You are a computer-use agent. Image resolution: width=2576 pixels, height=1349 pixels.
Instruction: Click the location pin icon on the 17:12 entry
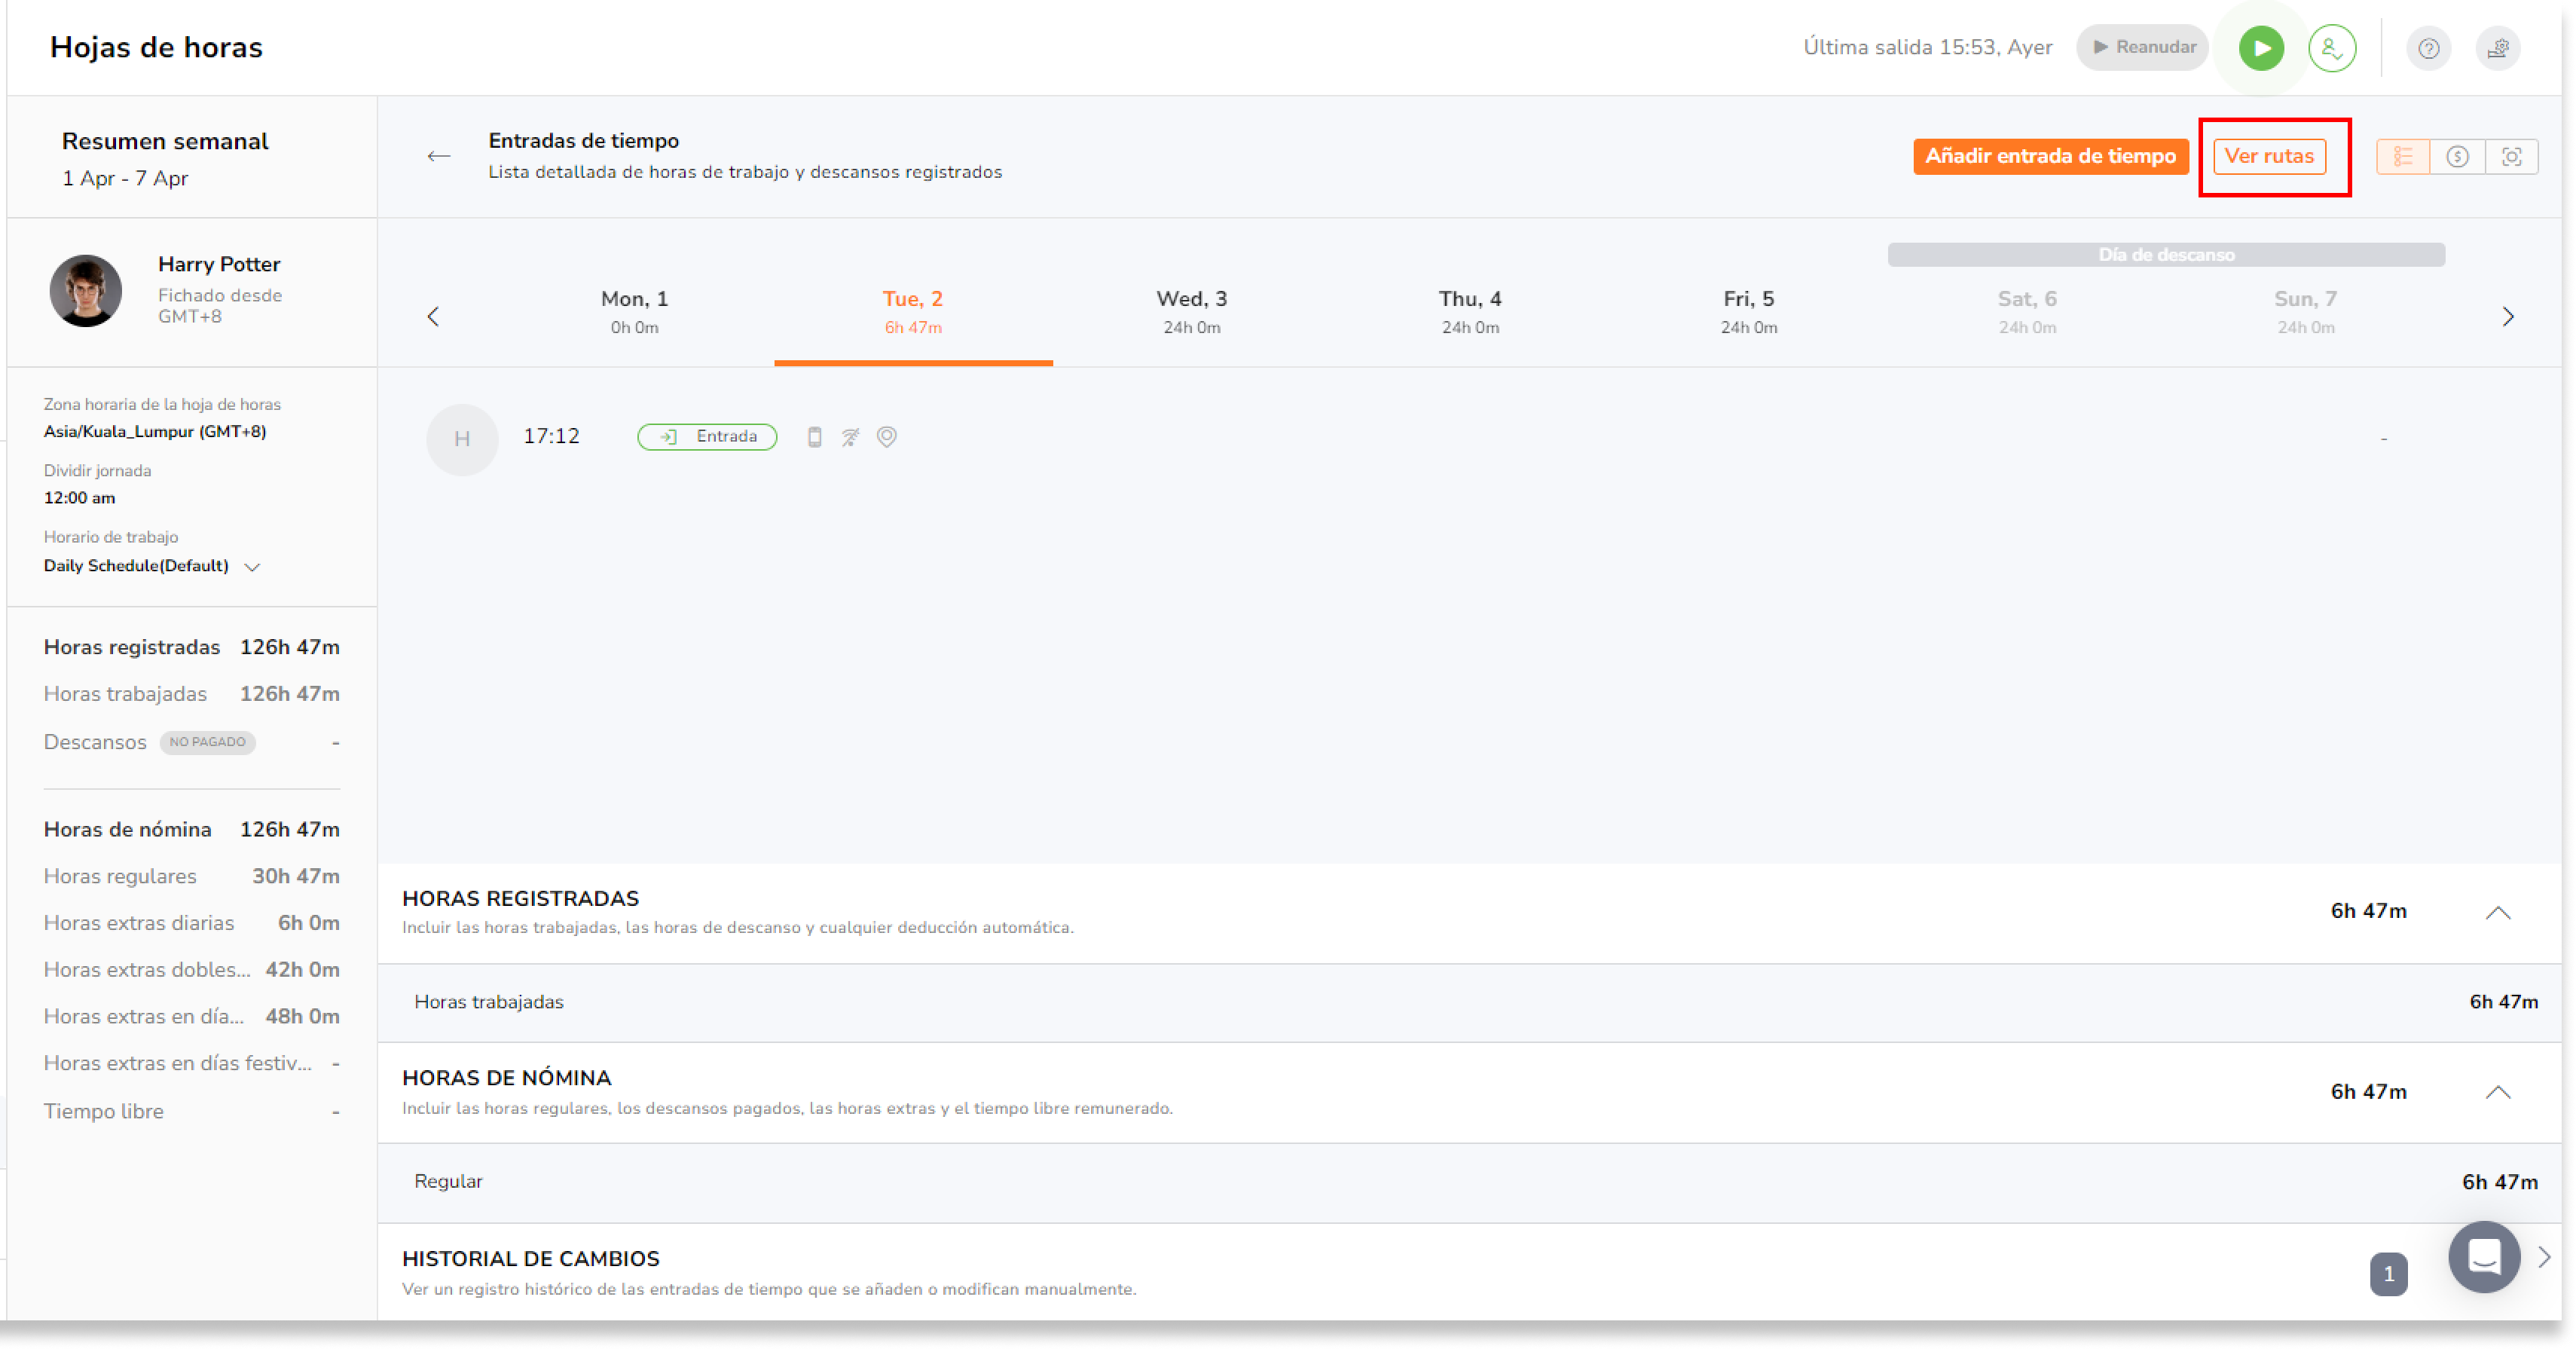tap(886, 437)
